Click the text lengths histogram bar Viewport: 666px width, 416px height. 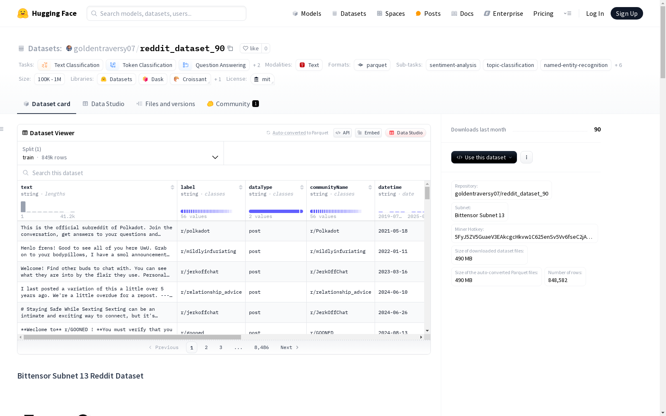23,207
